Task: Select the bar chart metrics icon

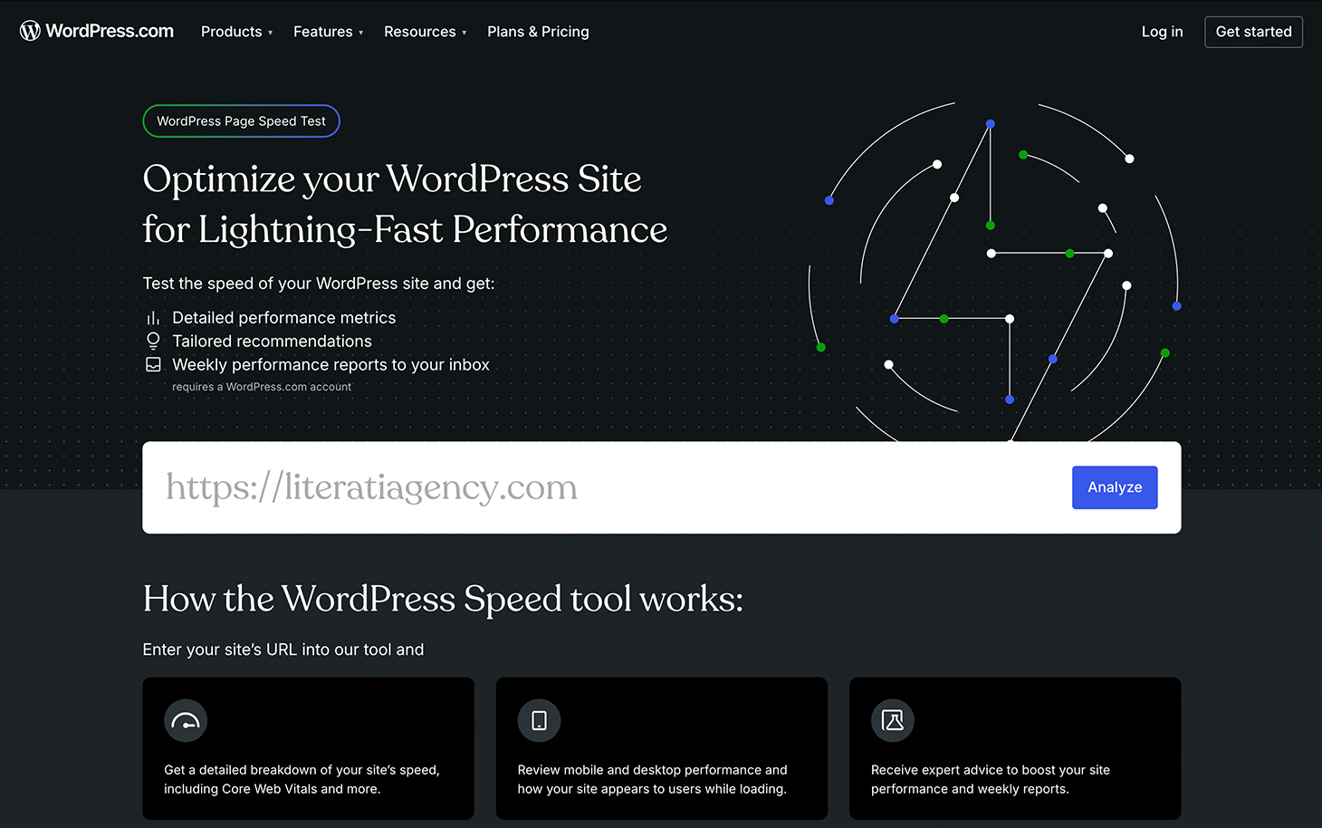Action: 152,318
